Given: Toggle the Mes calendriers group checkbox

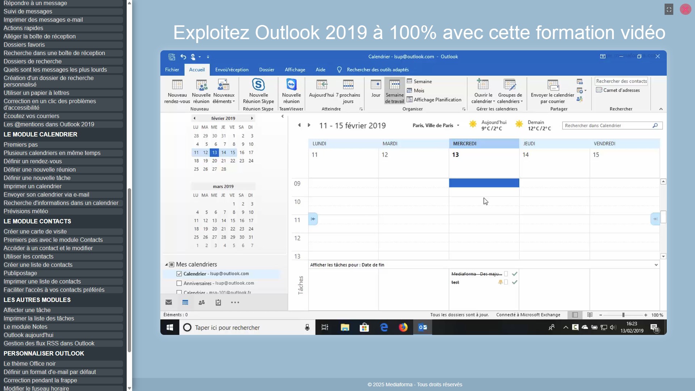Looking at the screenshot, I should [172, 265].
